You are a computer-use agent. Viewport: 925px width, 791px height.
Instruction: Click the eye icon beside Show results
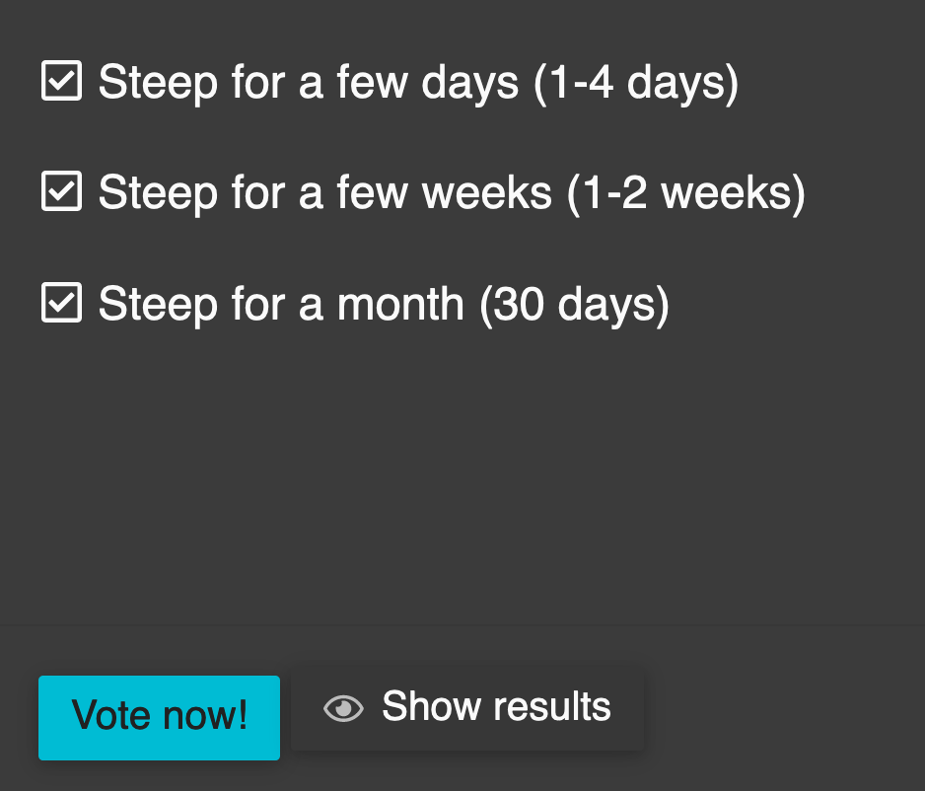pos(343,708)
